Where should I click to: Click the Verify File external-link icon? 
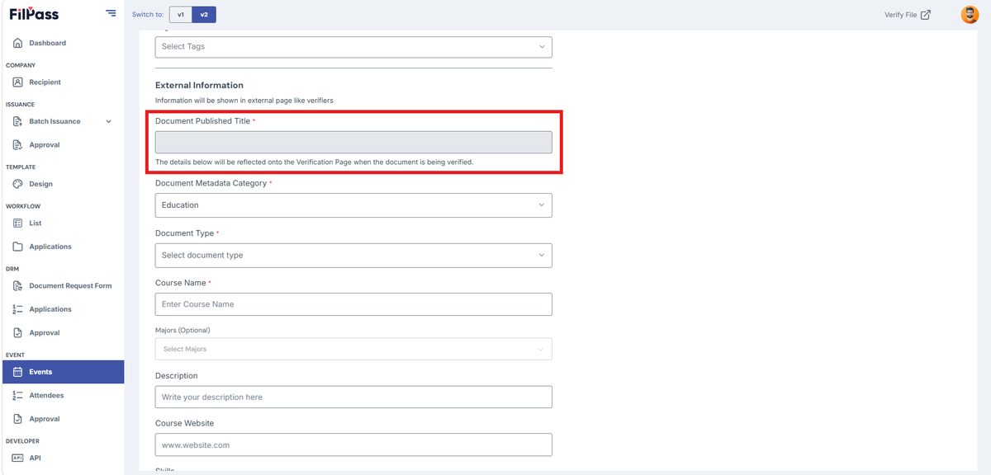[926, 14]
